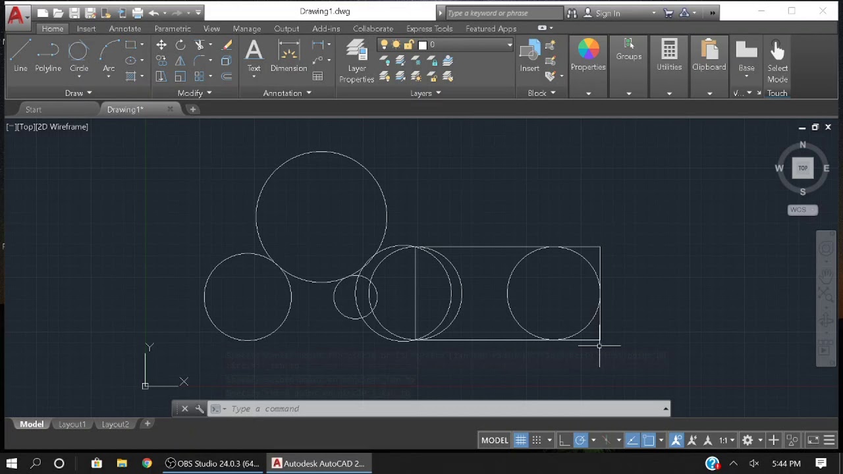The image size is (843, 474).
Task: Open Layer Properties manager
Action: 356,61
